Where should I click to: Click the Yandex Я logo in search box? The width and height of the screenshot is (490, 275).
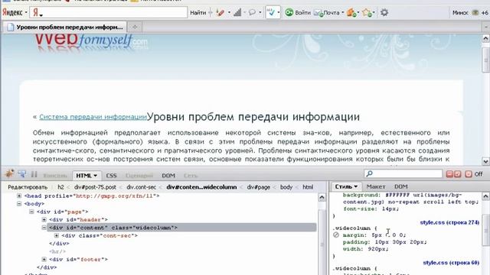36,13
